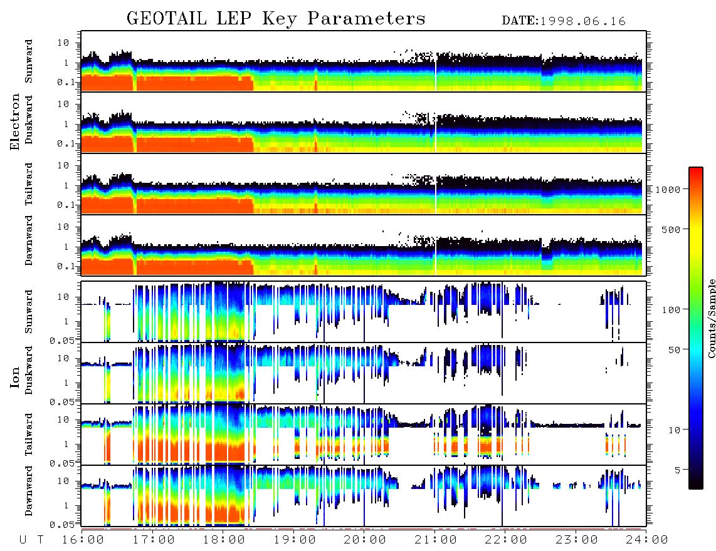Click the Ion "Sunward" panel label

29,312
